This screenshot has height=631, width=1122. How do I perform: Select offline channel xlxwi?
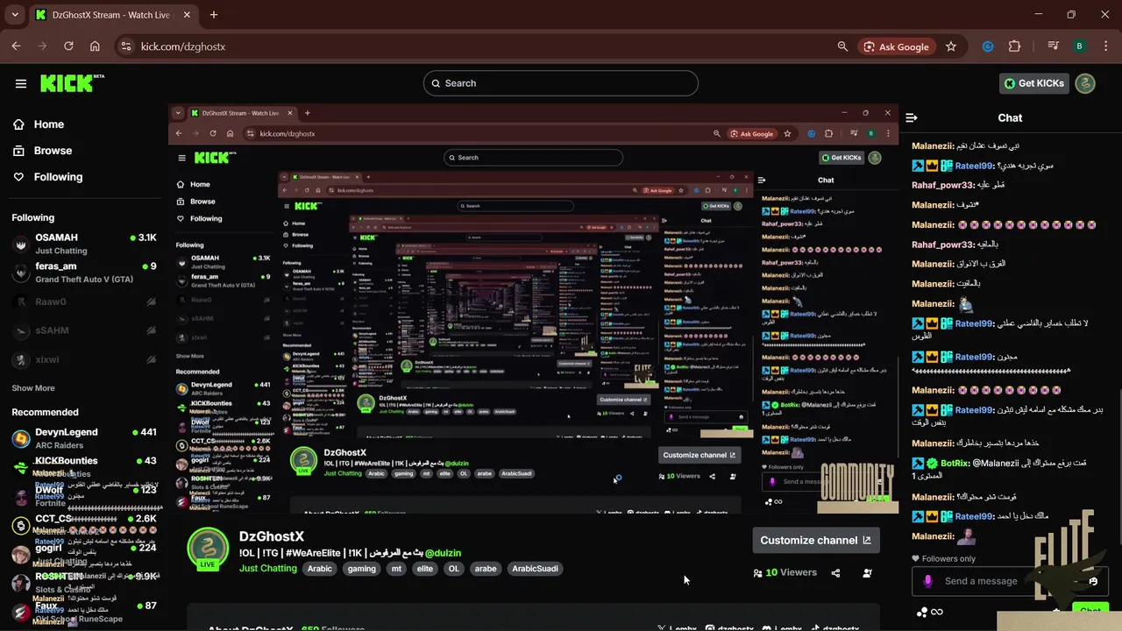click(84, 360)
